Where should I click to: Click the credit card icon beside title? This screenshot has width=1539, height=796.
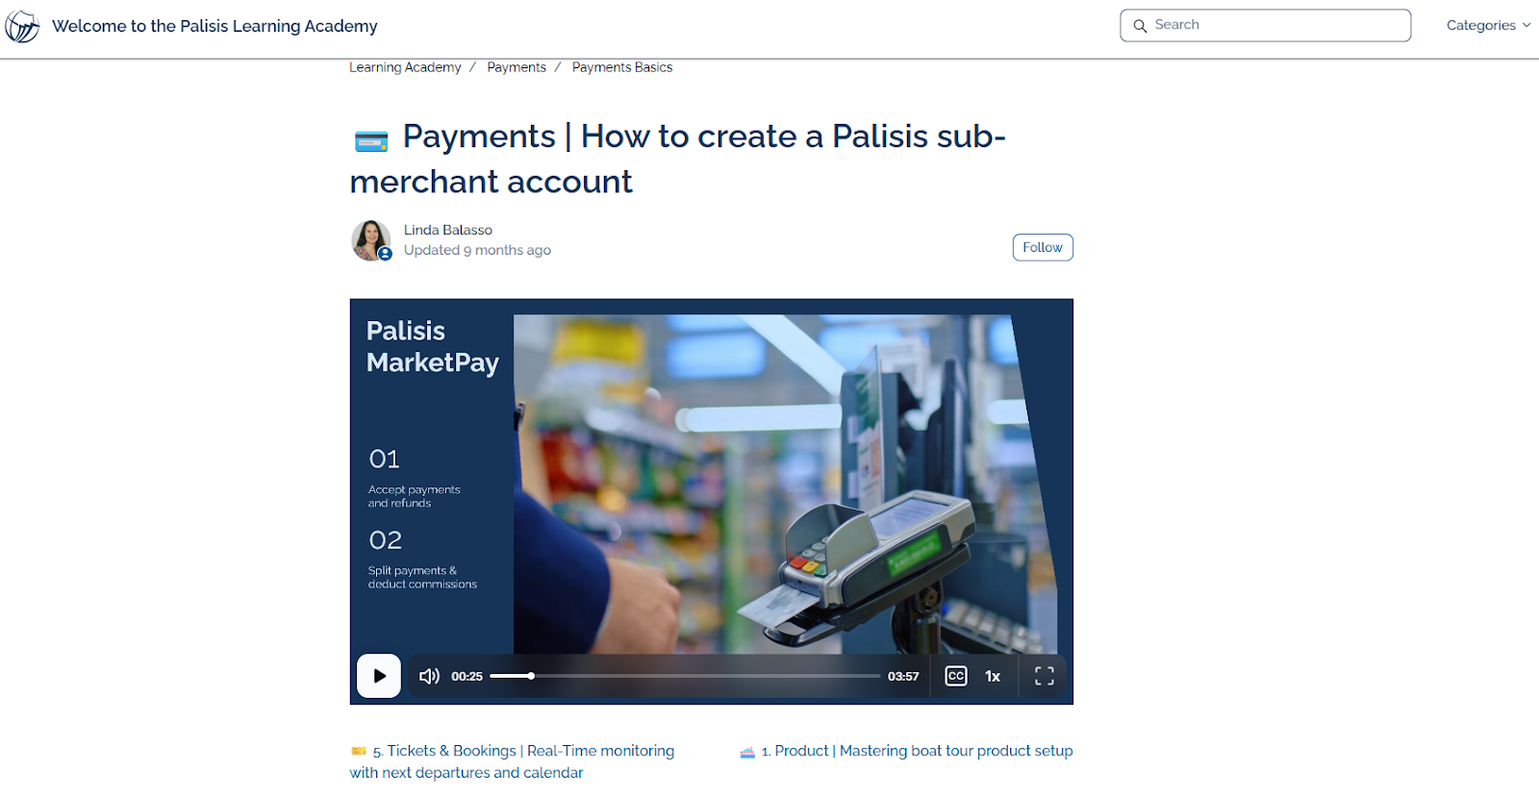click(x=371, y=141)
